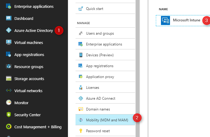Select Quick start in the blade menu
The image size is (210, 137).
point(105,9)
